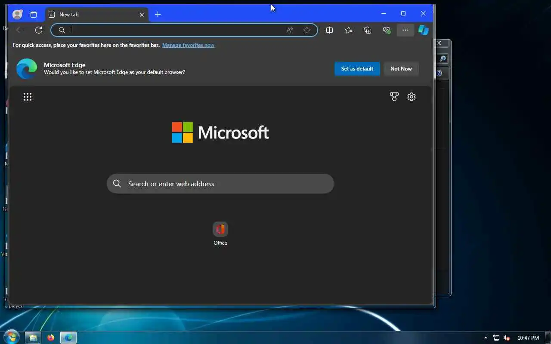Image resolution: width=551 pixels, height=344 pixels.
Task: Open the Favorites list icon
Action: (x=349, y=30)
